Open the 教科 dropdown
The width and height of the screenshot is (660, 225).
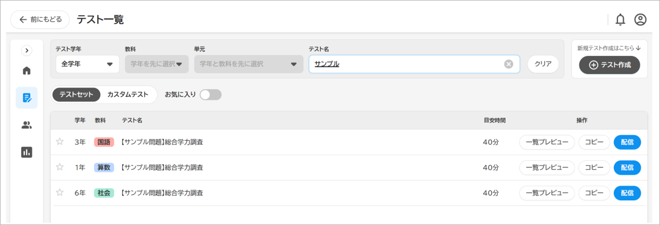(x=157, y=64)
